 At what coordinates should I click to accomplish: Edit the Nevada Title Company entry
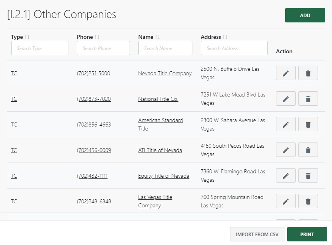tap(285, 73)
